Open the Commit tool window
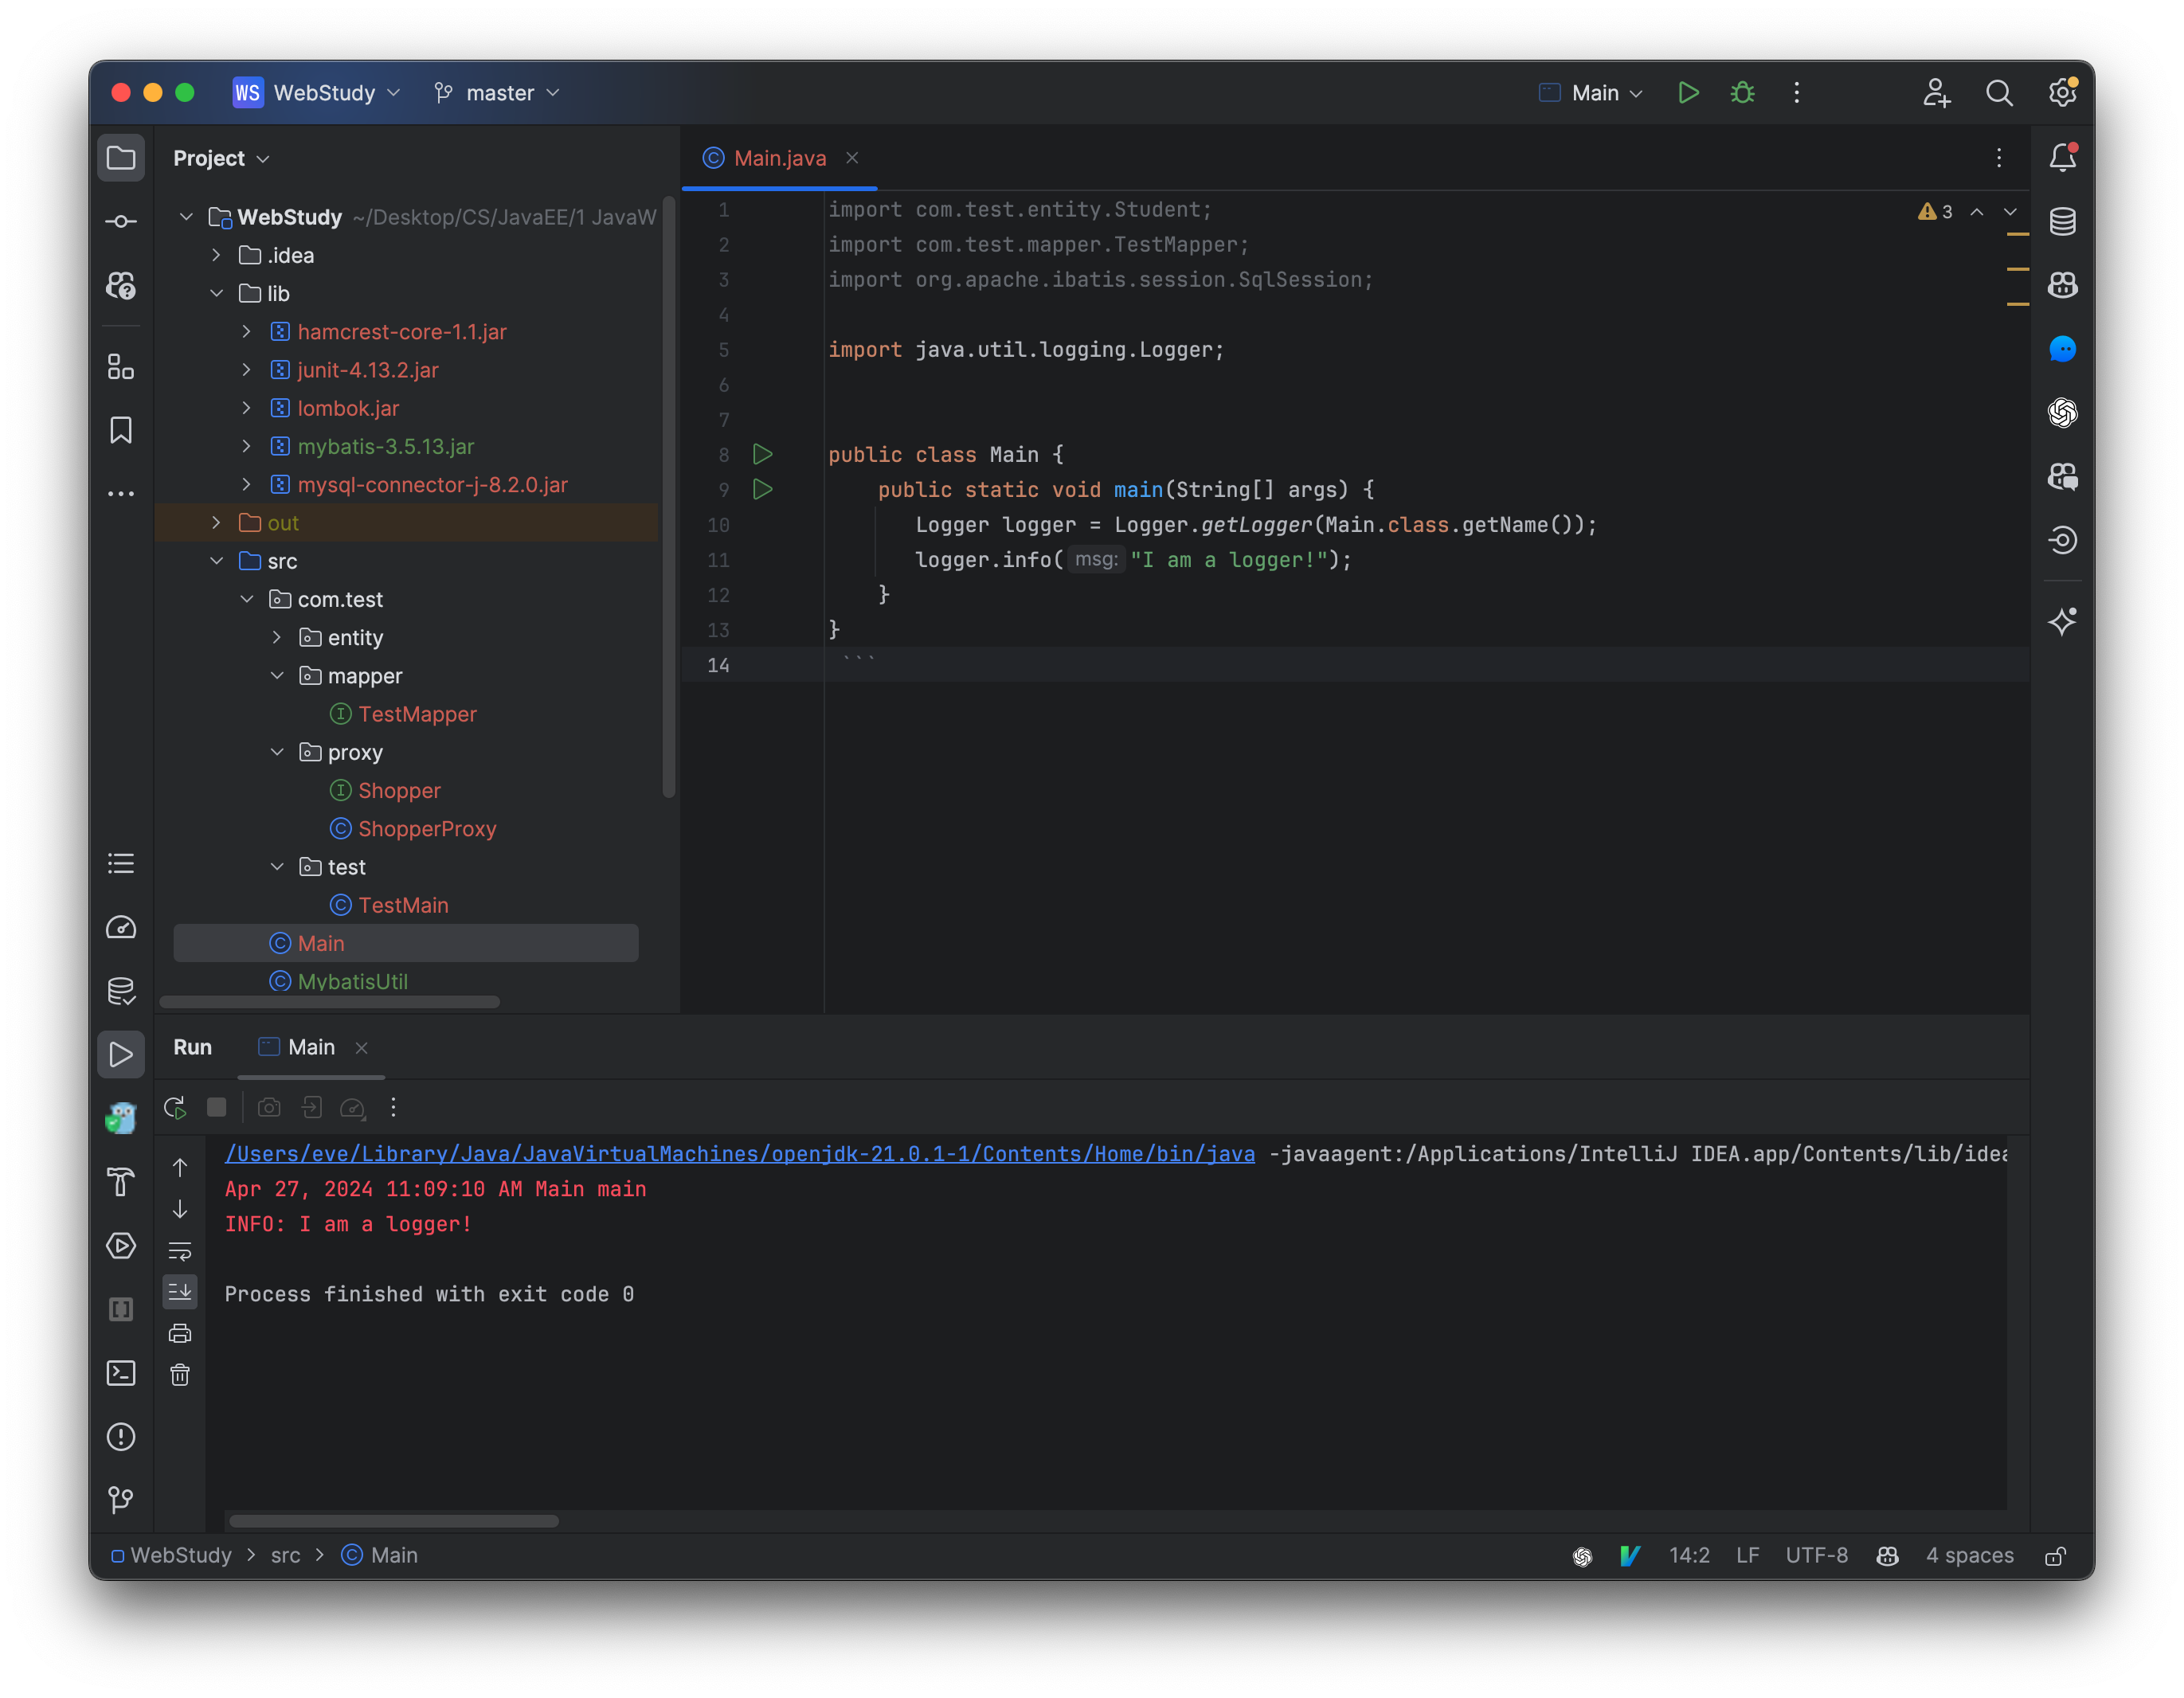Image resolution: width=2184 pixels, height=1698 pixels. click(x=121, y=221)
